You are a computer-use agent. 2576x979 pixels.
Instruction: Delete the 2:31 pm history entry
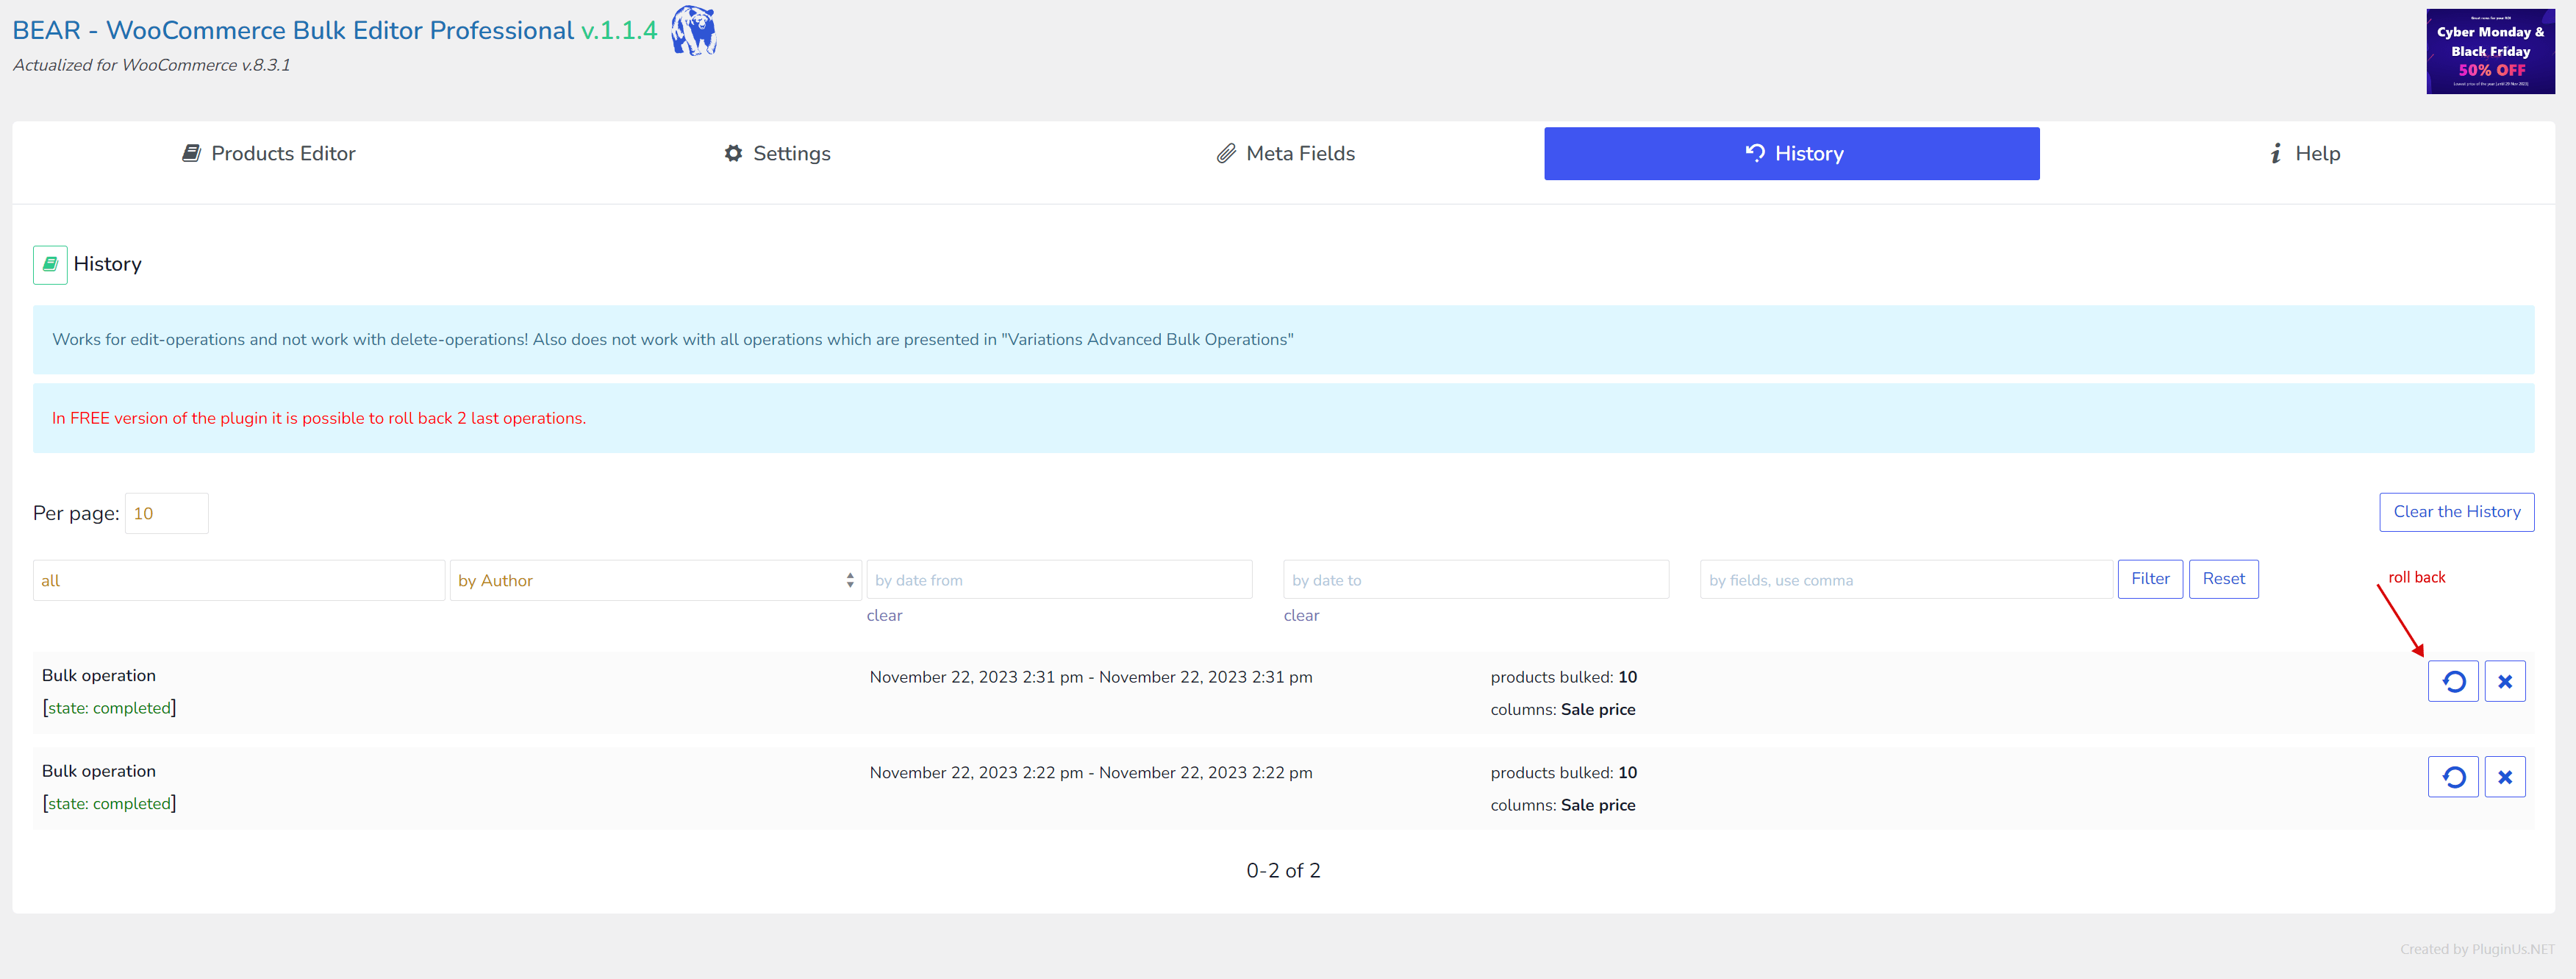coord(2505,682)
